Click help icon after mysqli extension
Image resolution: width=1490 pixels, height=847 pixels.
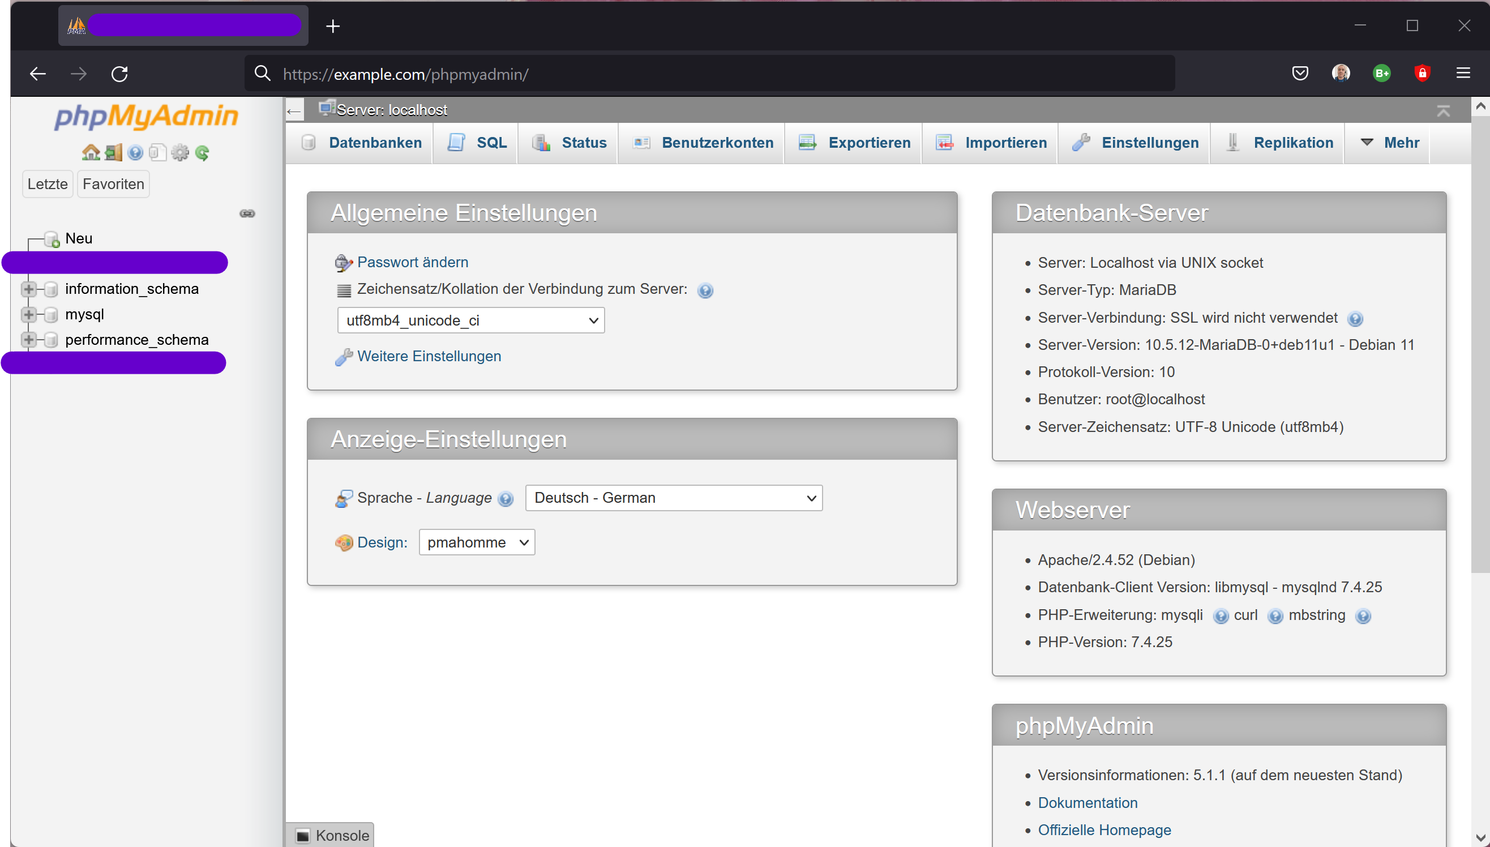pyautogui.click(x=1221, y=616)
